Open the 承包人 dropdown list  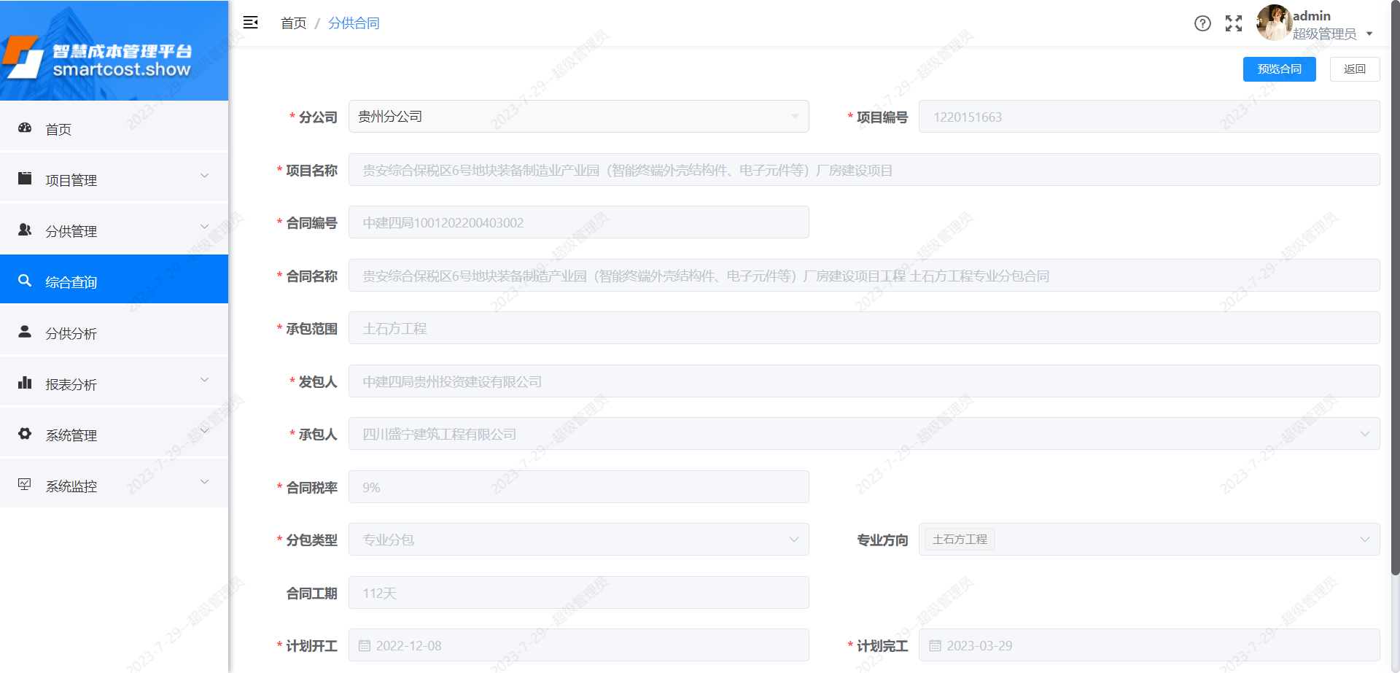coord(863,434)
